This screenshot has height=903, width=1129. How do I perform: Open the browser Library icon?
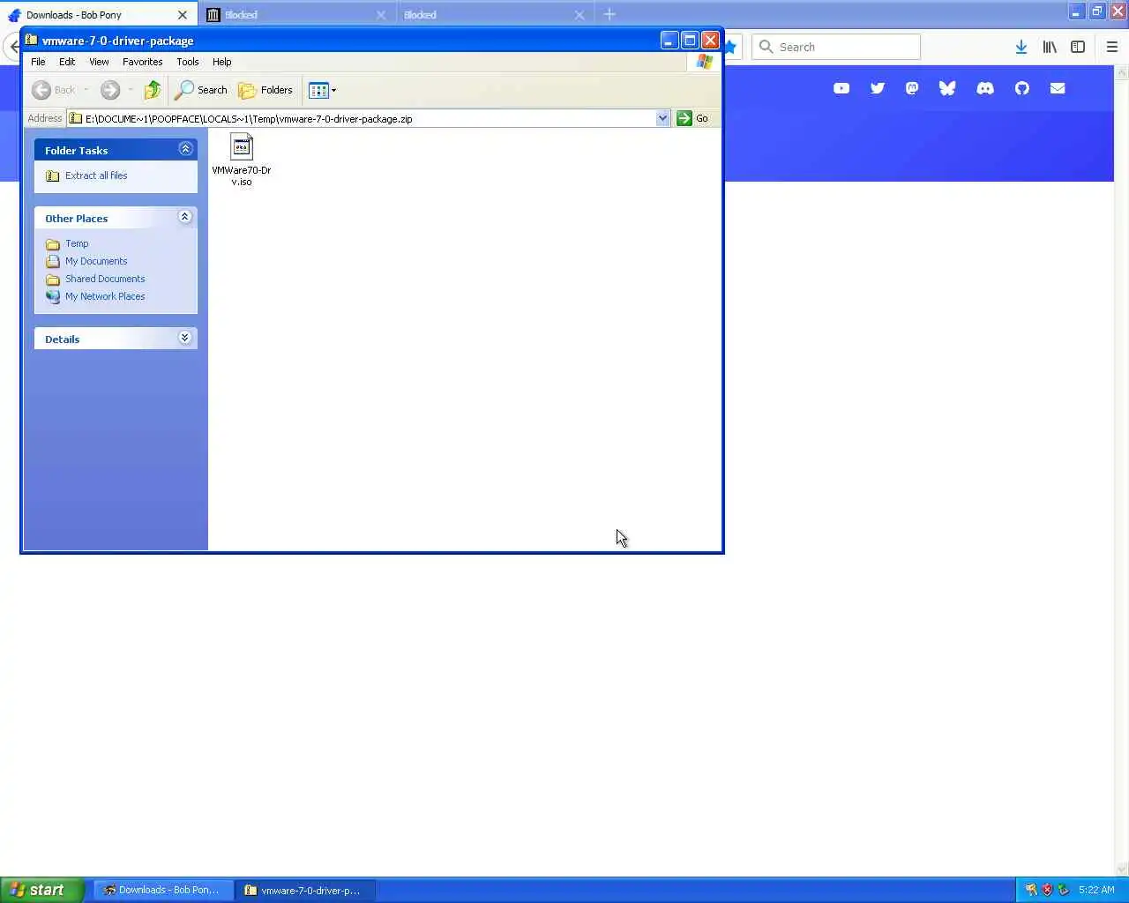click(x=1050, y=47)
